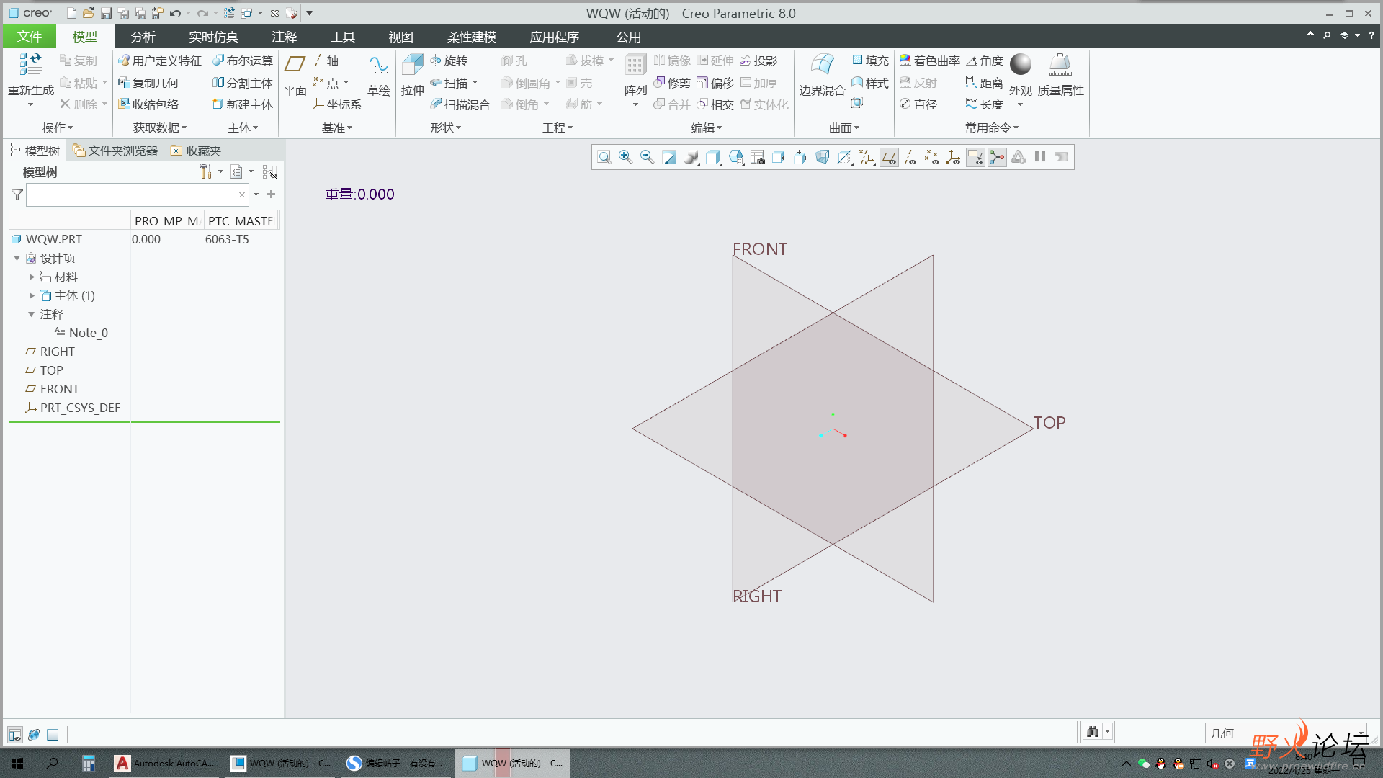Viewport: 1383px width, 778px height.
Task: Click the 坐标系 (Coordinate System) tool
Action: tap(336, 104)
